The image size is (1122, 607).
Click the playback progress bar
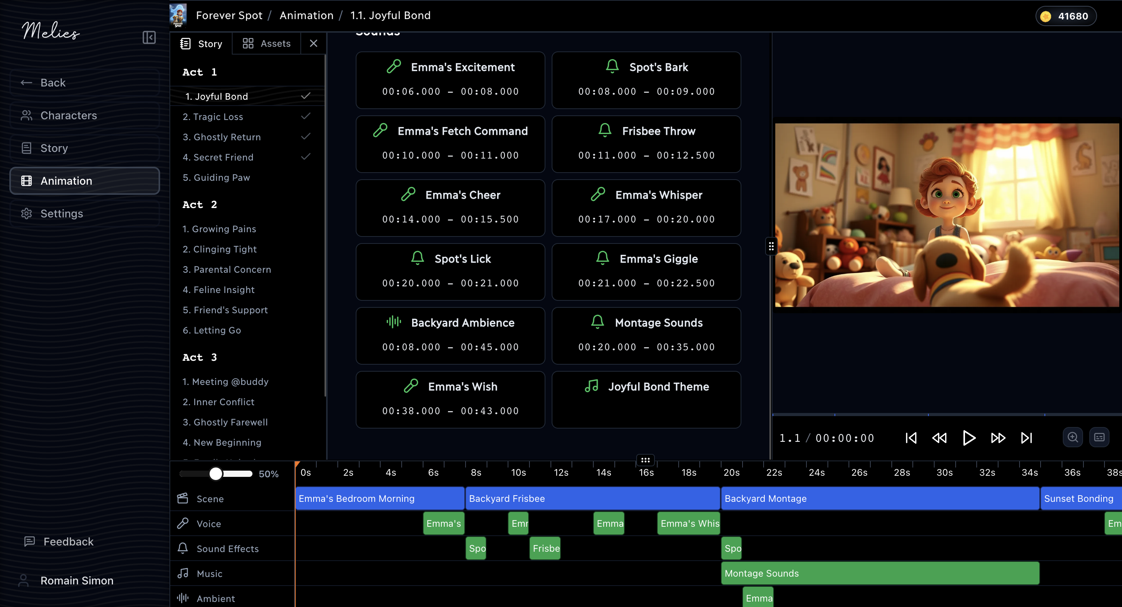(x=947, y=415)
